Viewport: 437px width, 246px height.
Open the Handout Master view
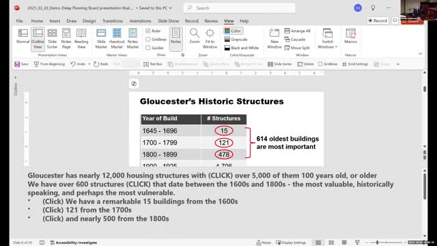(x=117, y=38)
